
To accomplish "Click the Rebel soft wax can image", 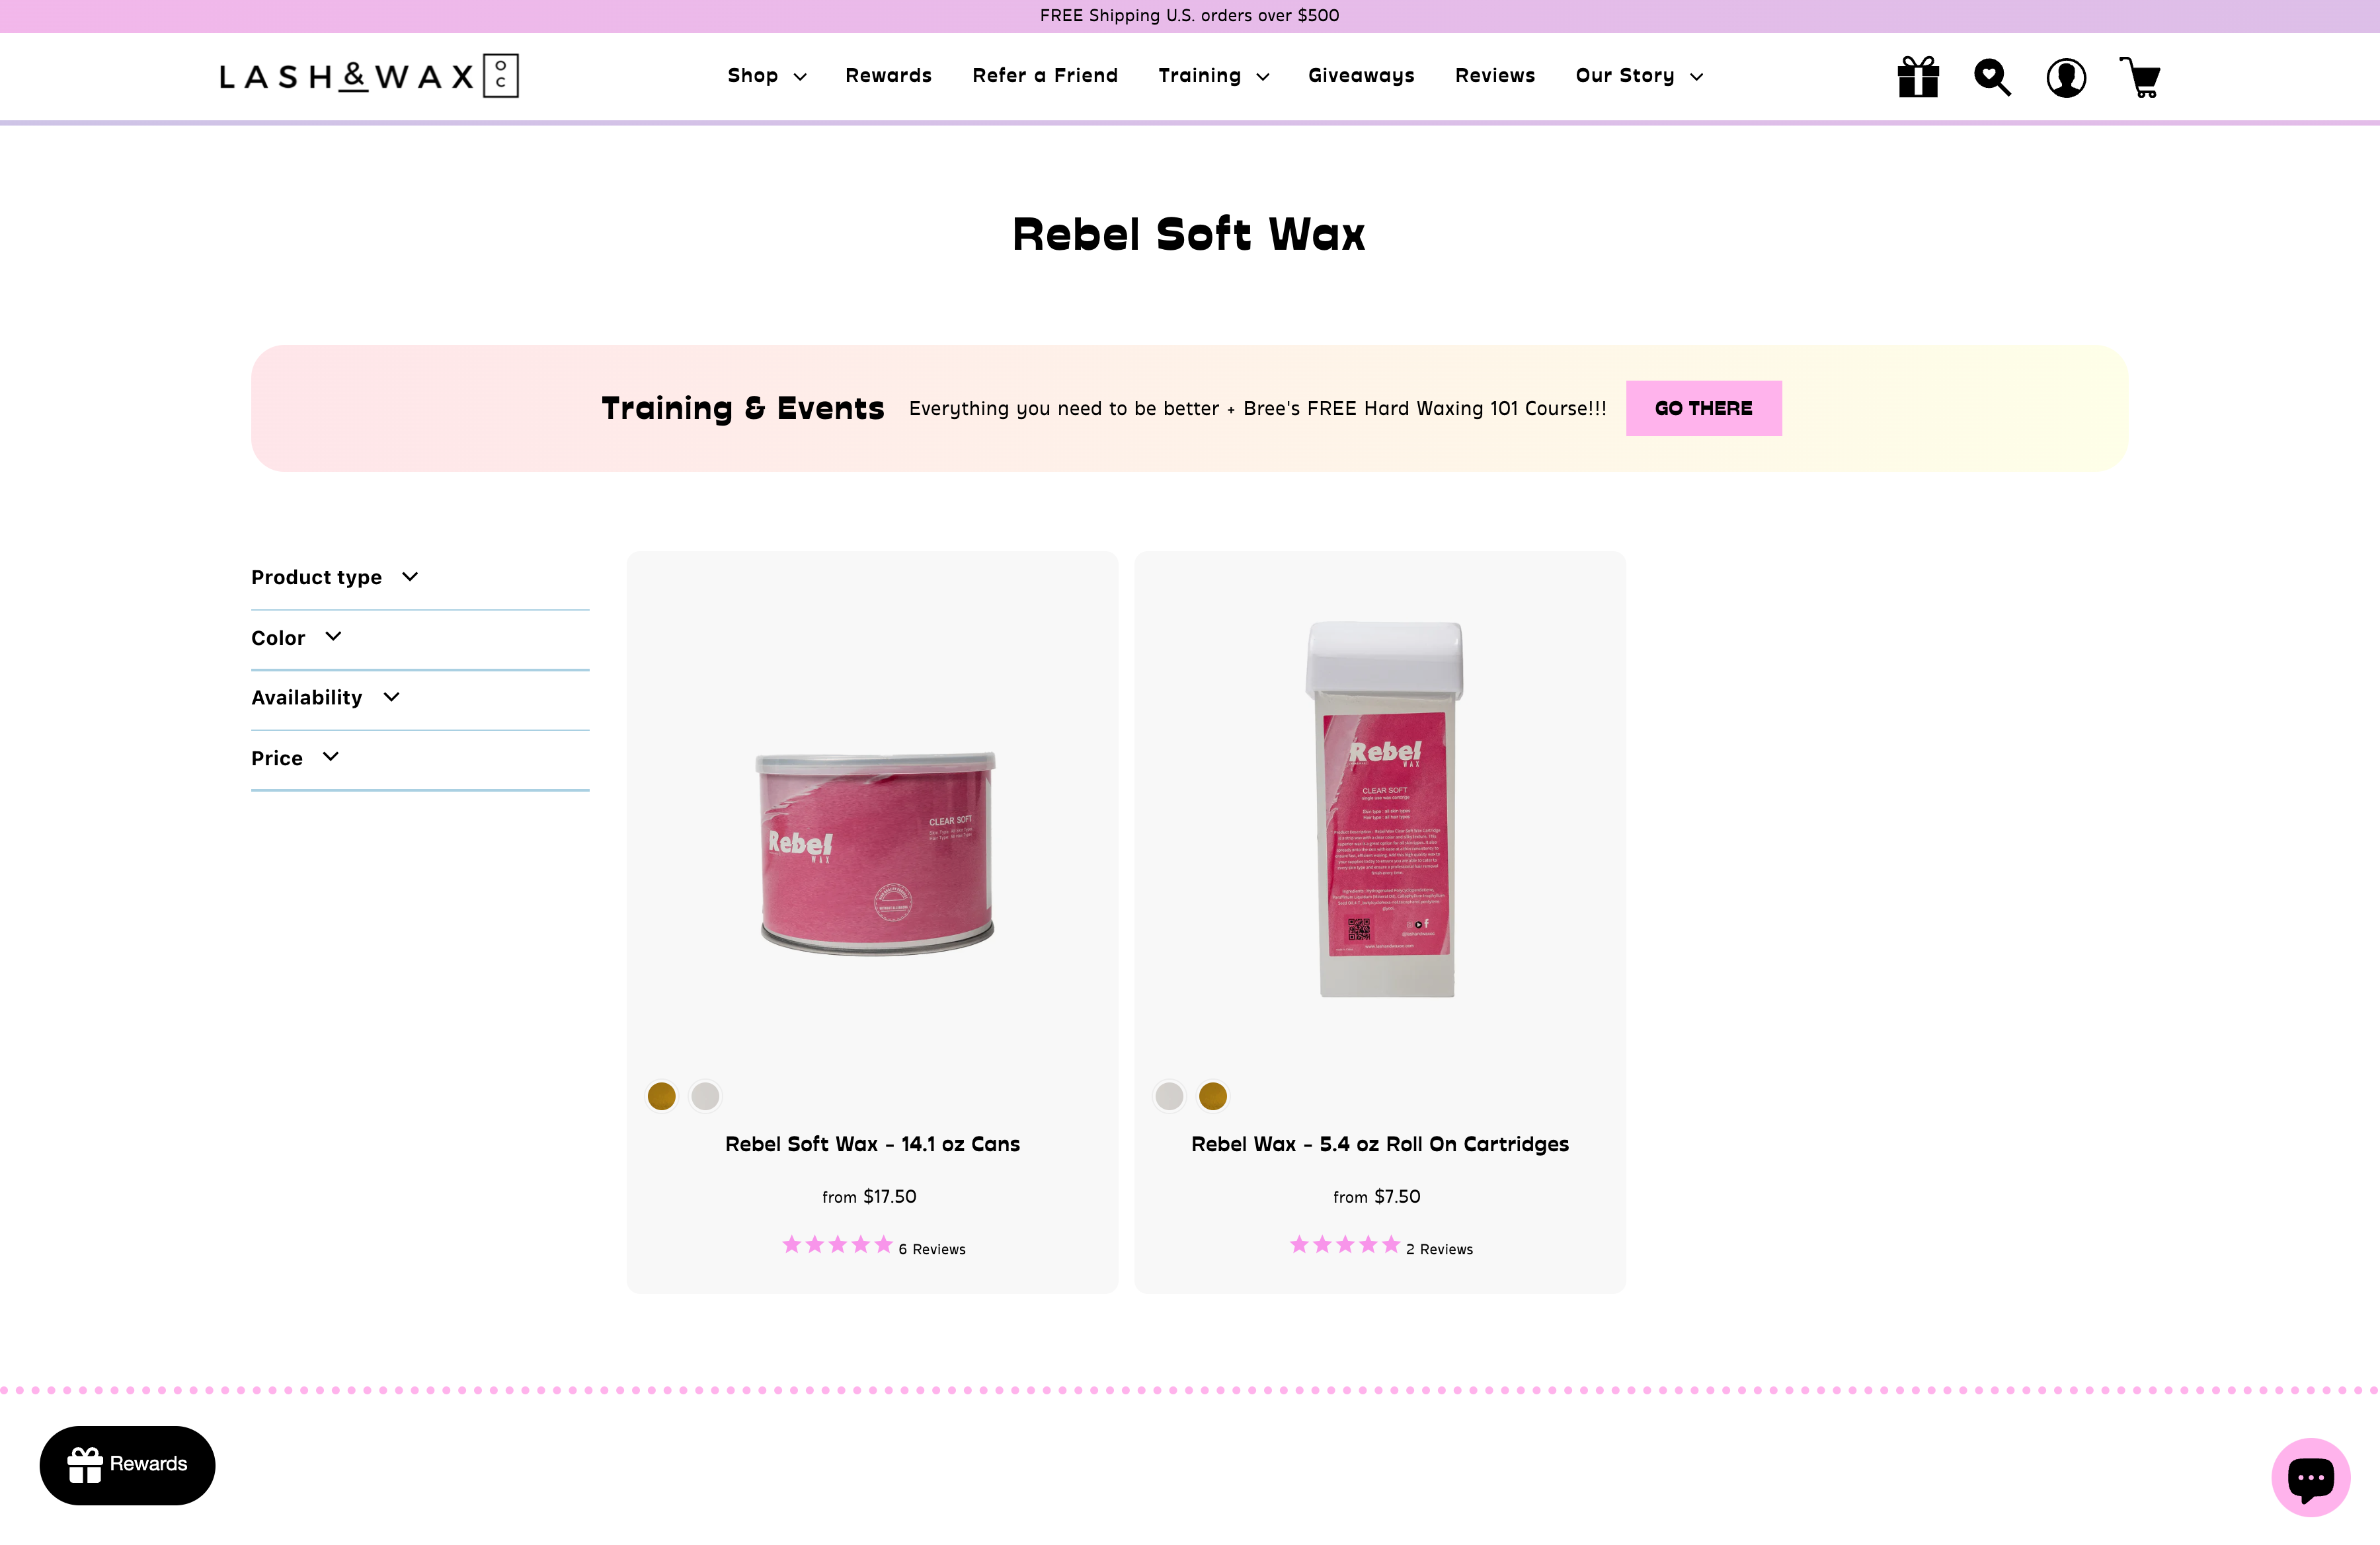I will (875, 852).
